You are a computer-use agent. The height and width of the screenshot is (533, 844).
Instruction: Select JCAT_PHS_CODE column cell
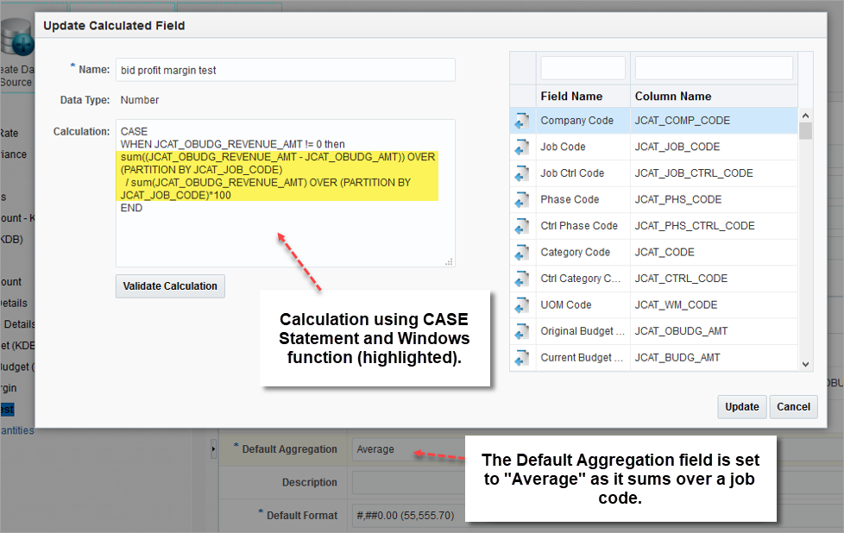[714, 199]
